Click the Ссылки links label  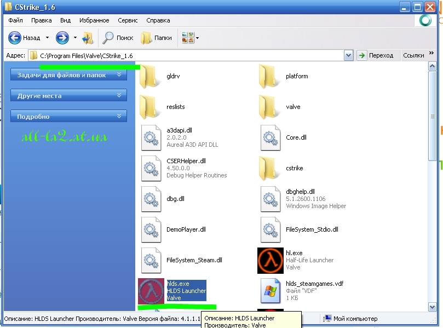click(413, 55)
